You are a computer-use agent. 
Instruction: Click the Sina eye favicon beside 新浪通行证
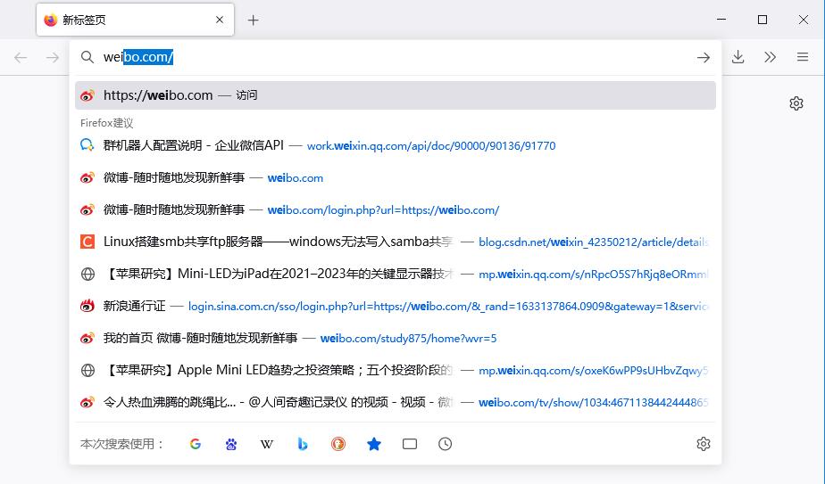(87, 306)
